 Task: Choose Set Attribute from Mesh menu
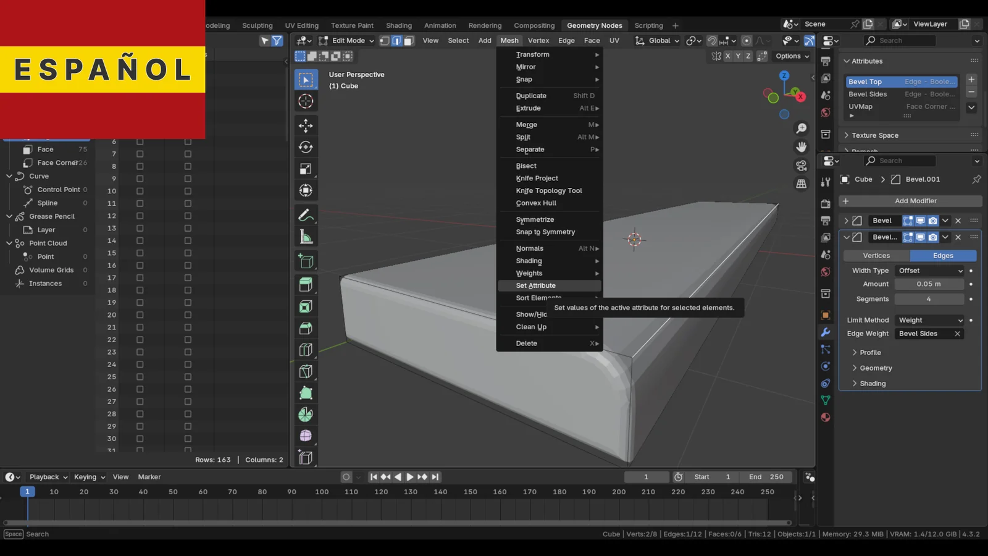536,286
